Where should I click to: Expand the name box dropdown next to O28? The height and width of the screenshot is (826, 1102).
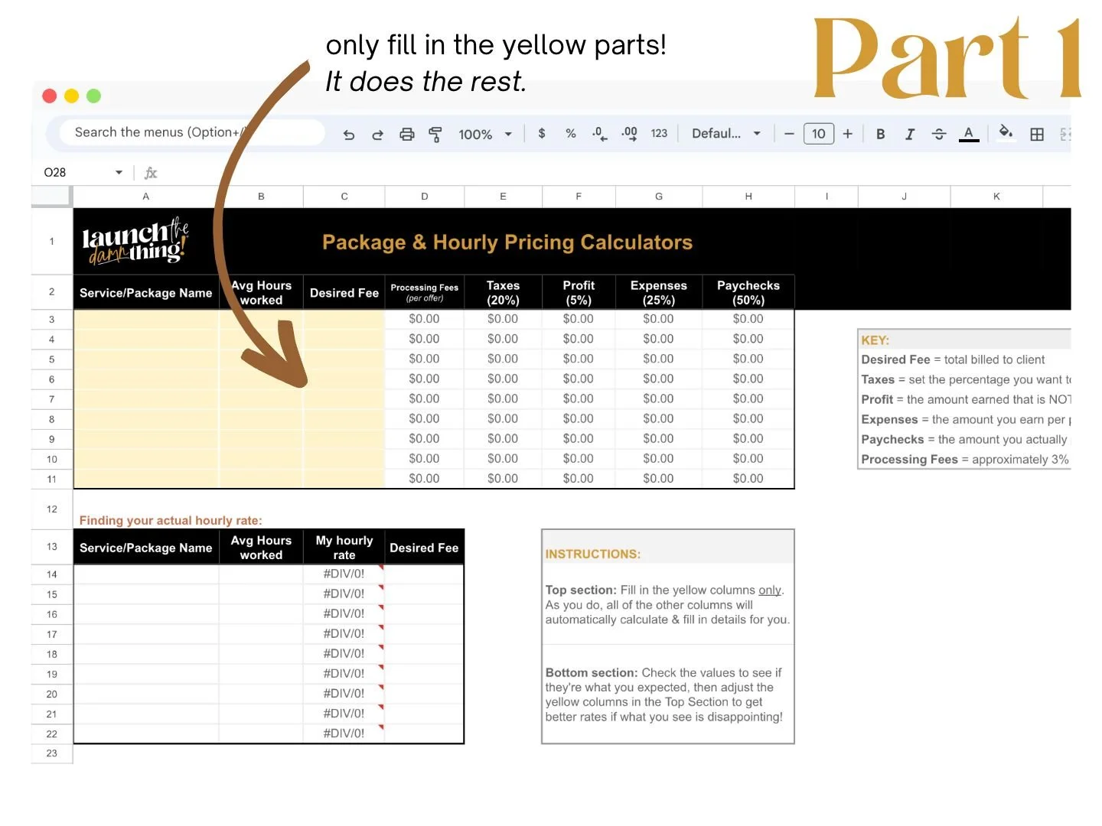click(x=119, y=171)
